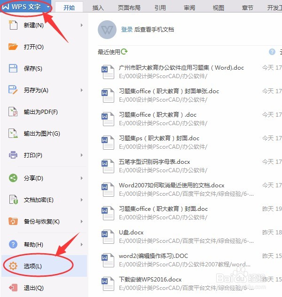Viewport: 282px width, 297px height.
Task: Click the WPS avatar logo icon
Action: pos(107,30)
